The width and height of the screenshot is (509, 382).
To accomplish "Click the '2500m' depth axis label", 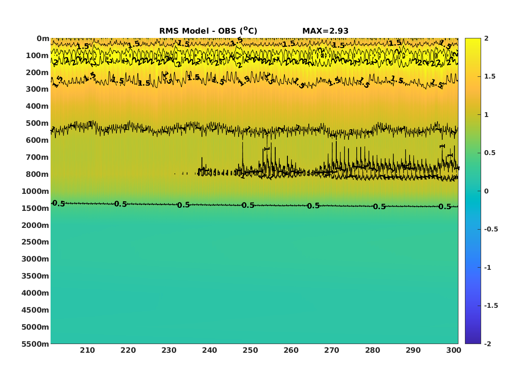I will click(35, 242).
